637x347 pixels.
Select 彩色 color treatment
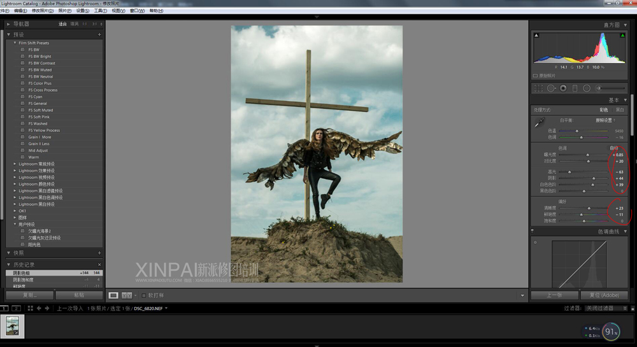point(604,110)
